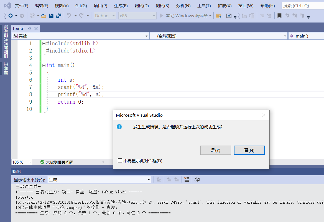This screenshot has height=222, width=324.
Task: Click the Find in Files folder icon
Action: 219,16
